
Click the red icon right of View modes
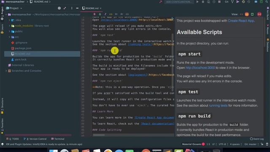point(259,14)
